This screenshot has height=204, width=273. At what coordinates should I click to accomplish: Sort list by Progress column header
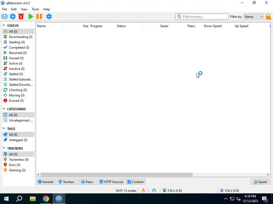(x=103, y=26)
